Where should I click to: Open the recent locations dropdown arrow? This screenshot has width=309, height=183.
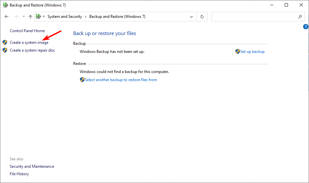24,17
